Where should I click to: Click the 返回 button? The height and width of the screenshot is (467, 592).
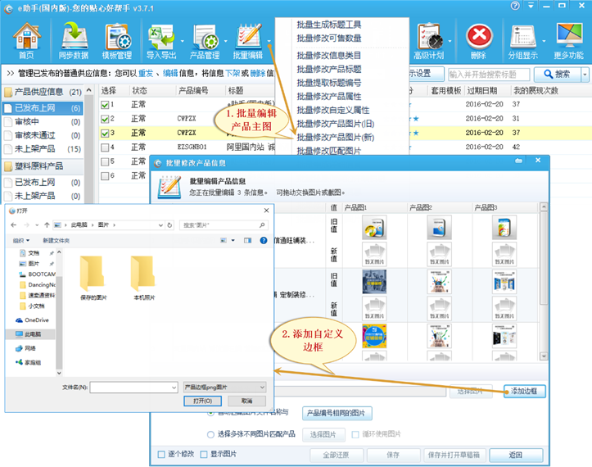516,455
